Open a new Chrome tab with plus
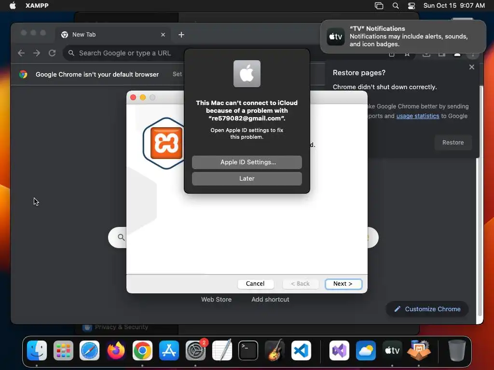The height and width of the screenshot is (370, 494). (x=181, y=35)
